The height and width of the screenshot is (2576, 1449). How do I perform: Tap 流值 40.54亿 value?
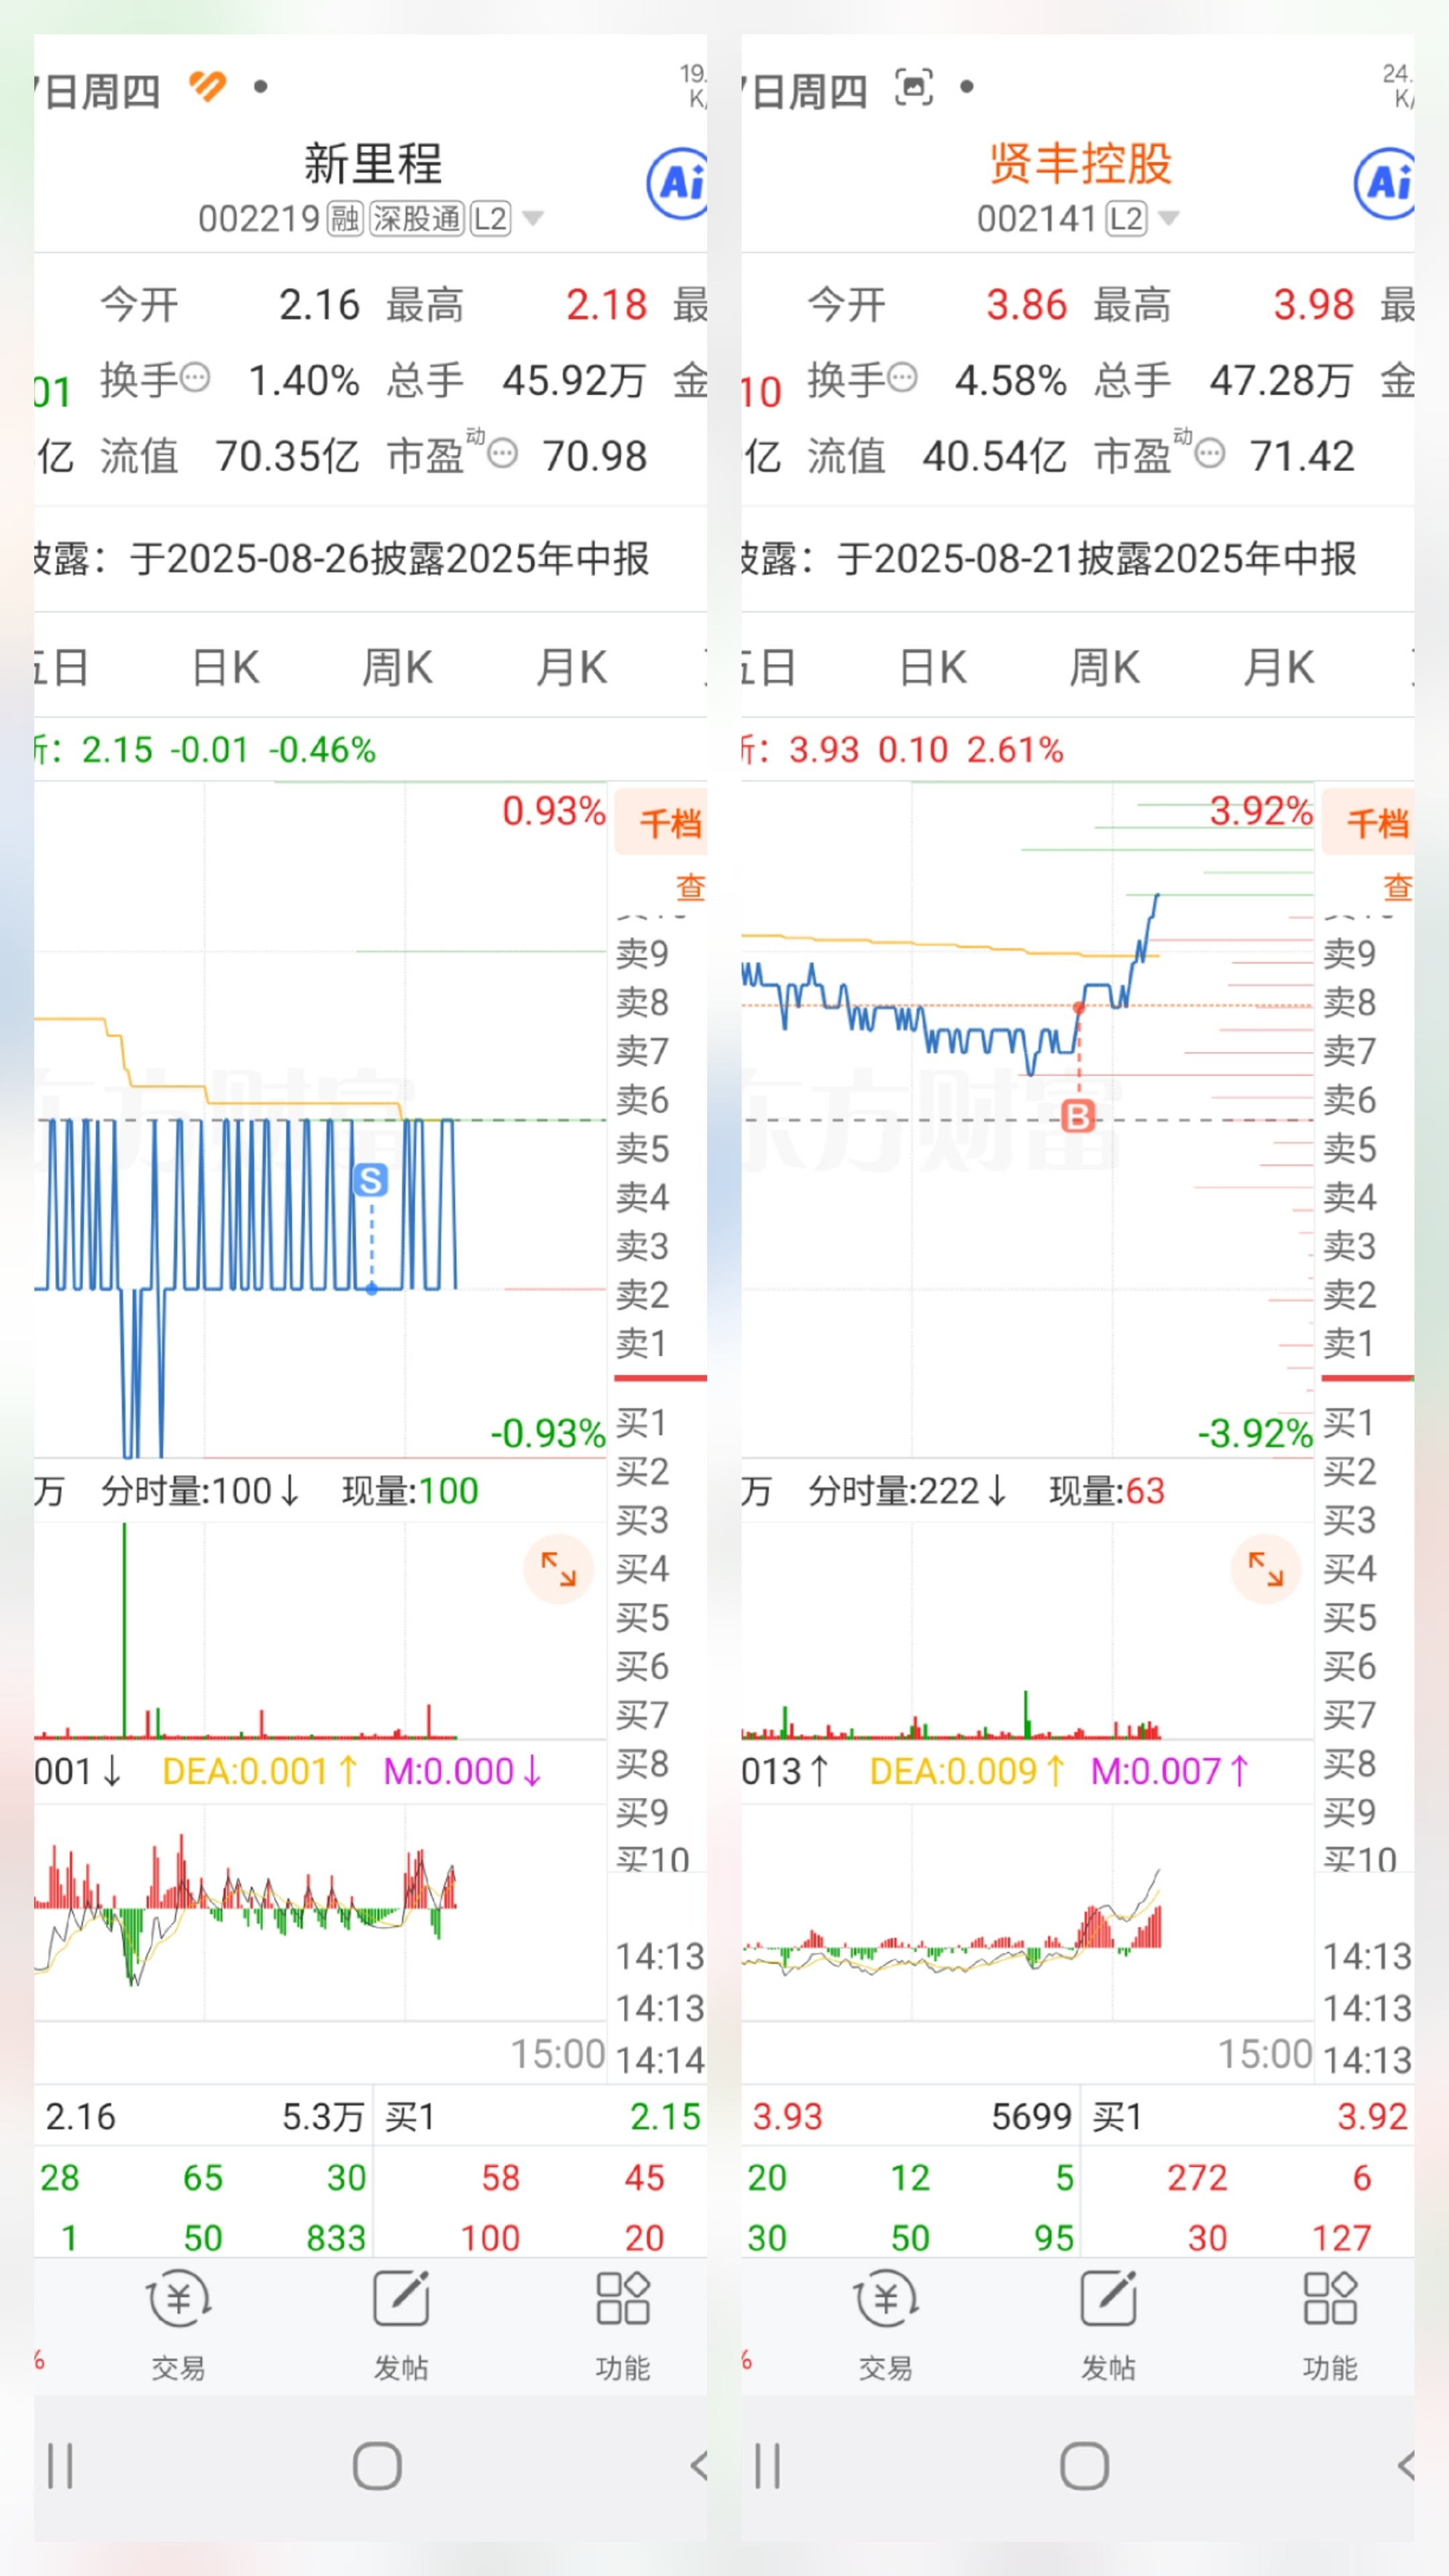click(x=994, y=456)
